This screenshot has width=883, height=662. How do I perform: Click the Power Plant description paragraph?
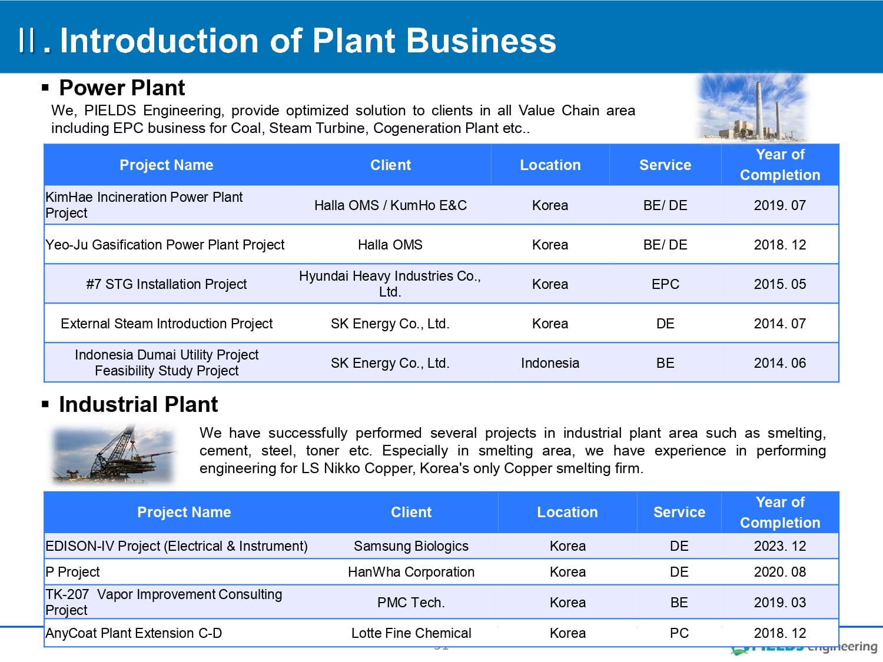tap(343, 119)
